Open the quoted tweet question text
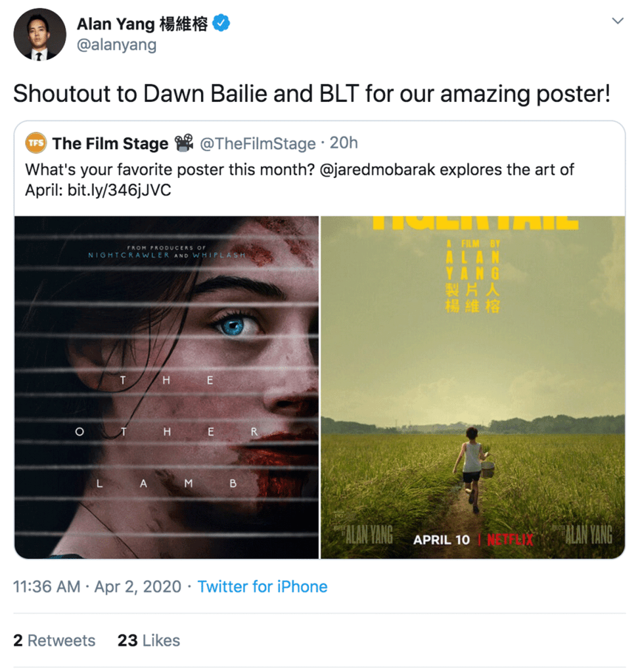This screenshot has width=640, height=672. [299, 179]
